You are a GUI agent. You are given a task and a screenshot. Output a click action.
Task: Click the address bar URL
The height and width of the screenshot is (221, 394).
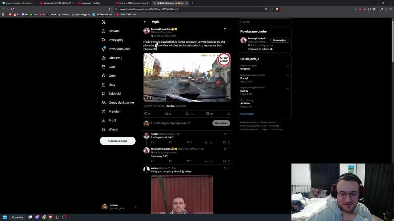pos(149,9)
